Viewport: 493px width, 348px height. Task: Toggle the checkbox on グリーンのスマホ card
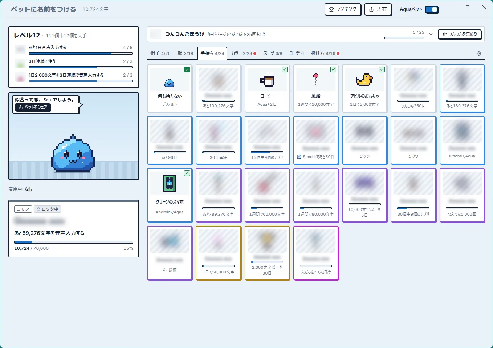187,173
